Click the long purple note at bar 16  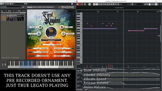tap(100, 29)
